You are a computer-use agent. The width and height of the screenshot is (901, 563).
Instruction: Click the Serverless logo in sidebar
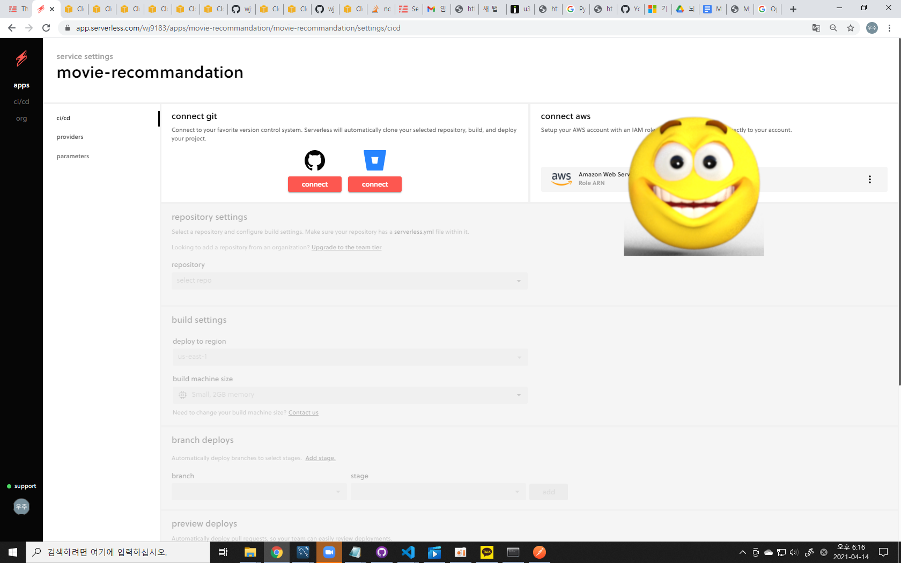point(21,58)
